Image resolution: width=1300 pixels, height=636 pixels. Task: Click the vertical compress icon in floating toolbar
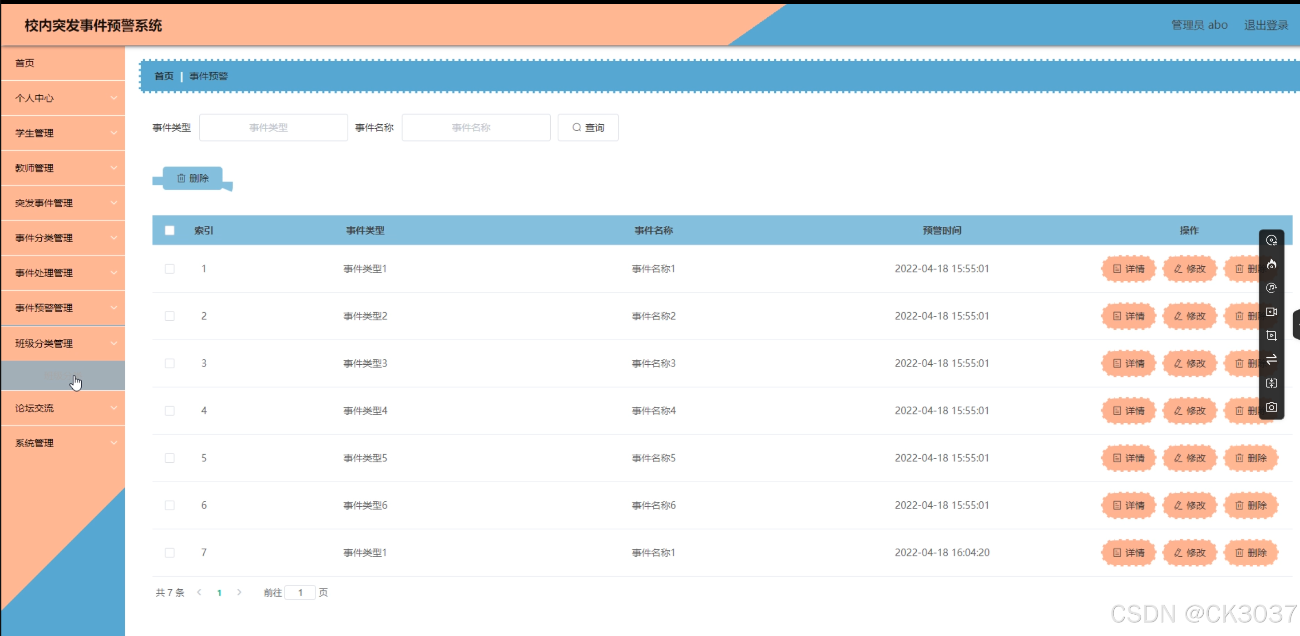point(1271,383)
